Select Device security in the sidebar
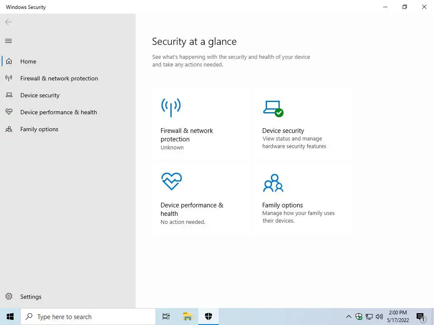 point(68,95)
